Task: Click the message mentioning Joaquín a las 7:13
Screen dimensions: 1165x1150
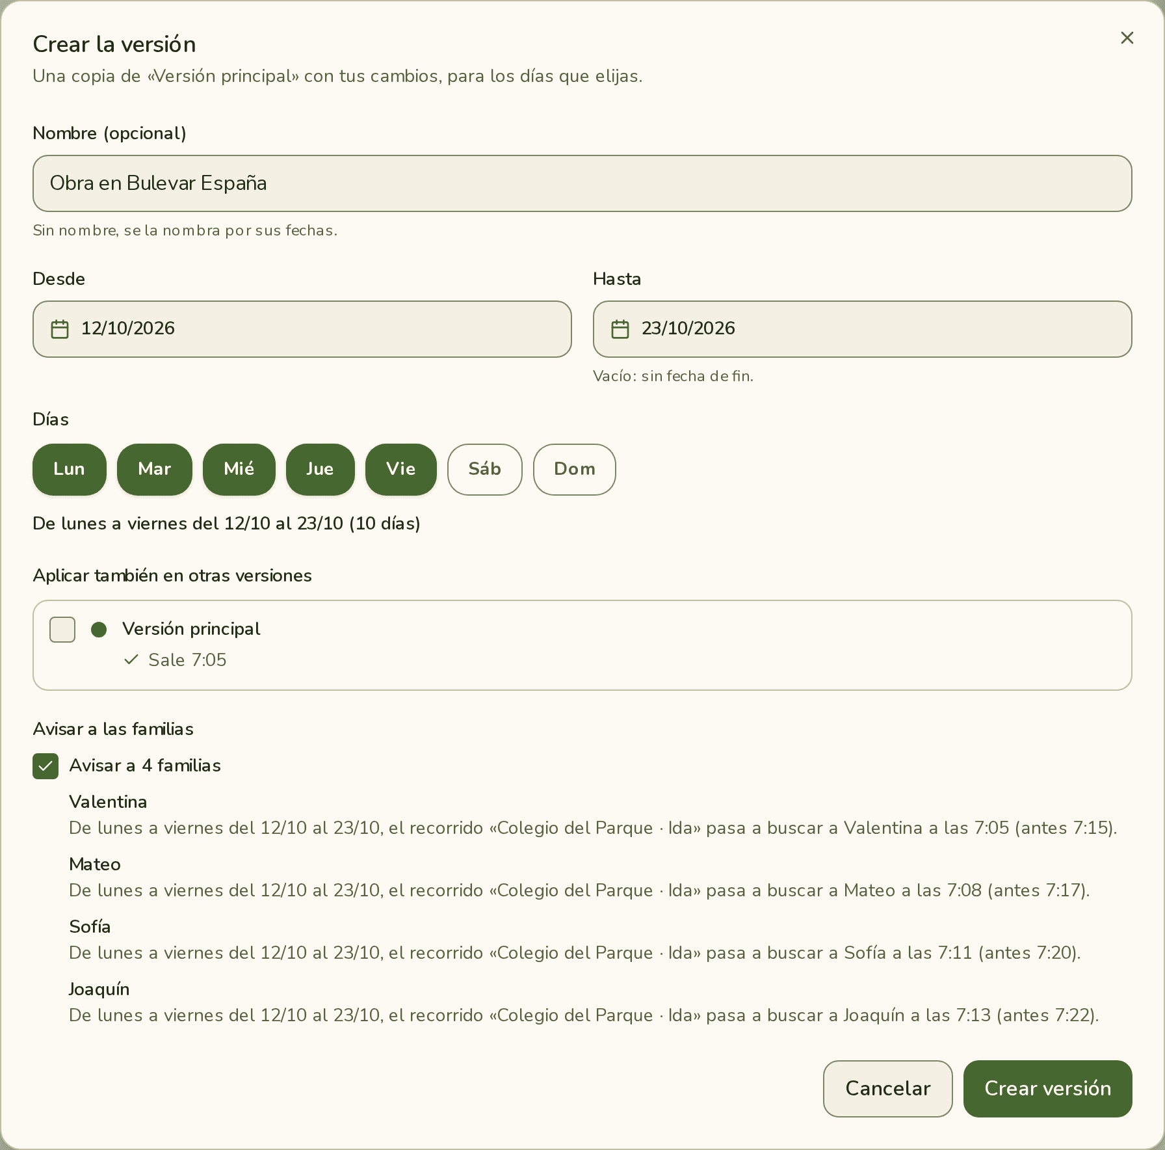Action: [584, 1015]
